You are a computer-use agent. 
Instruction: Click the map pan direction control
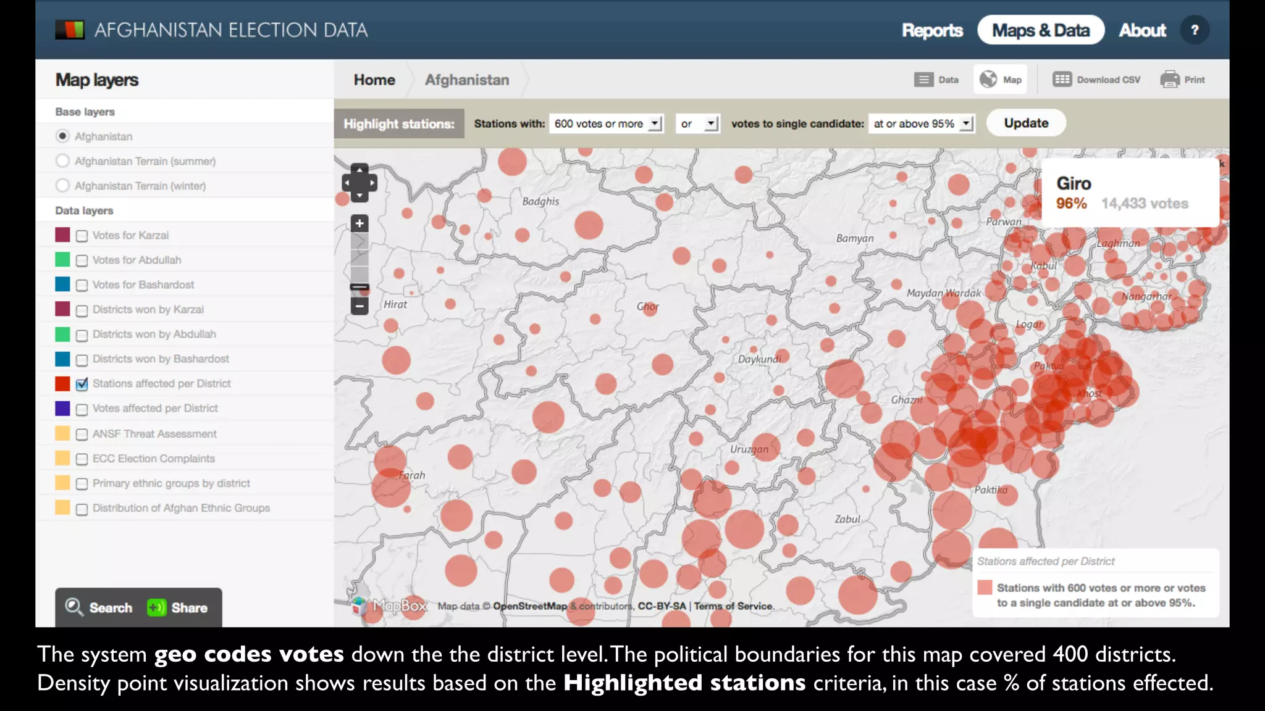(359, 183)
